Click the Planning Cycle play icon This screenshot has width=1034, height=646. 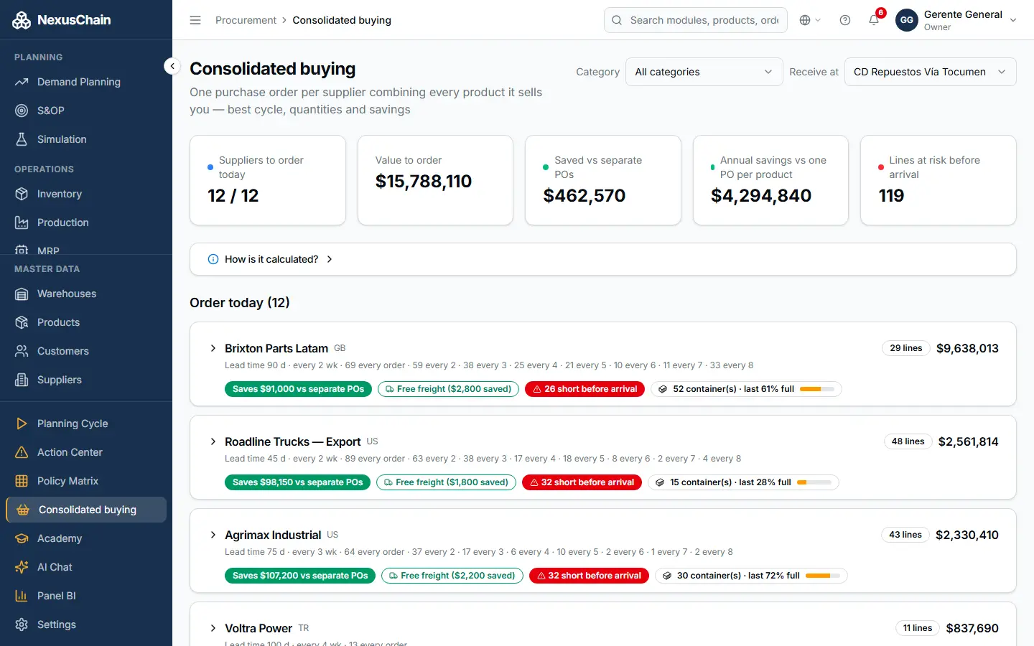(22, 423)
